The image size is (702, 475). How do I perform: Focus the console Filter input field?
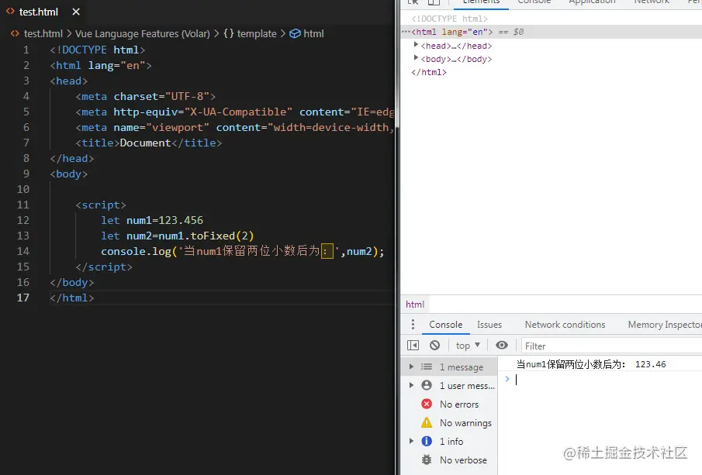[x=611, y=346]
